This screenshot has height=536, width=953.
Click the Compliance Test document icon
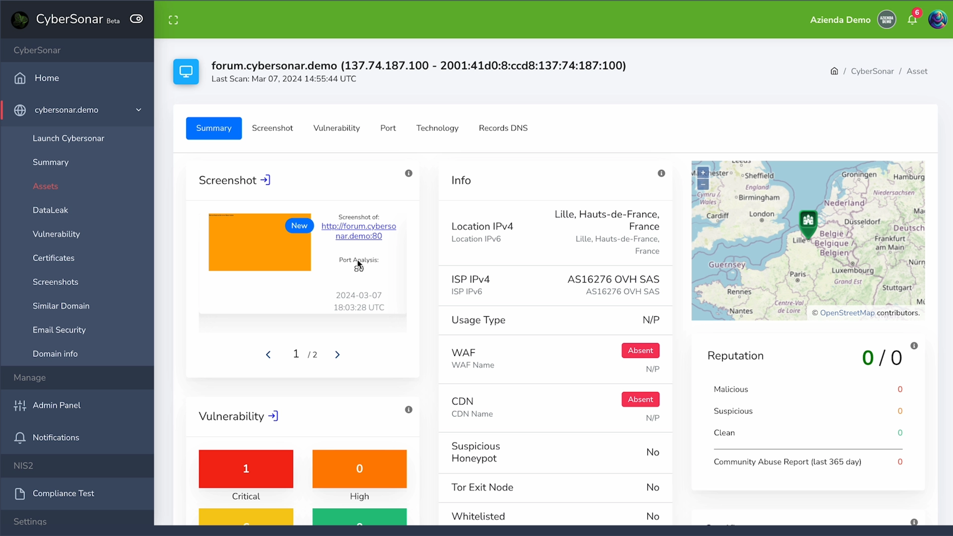point(20,494)
